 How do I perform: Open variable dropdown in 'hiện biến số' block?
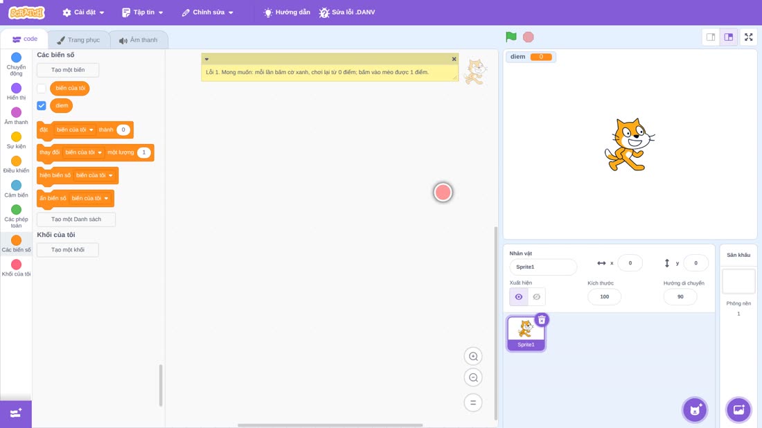click(94, 175)
